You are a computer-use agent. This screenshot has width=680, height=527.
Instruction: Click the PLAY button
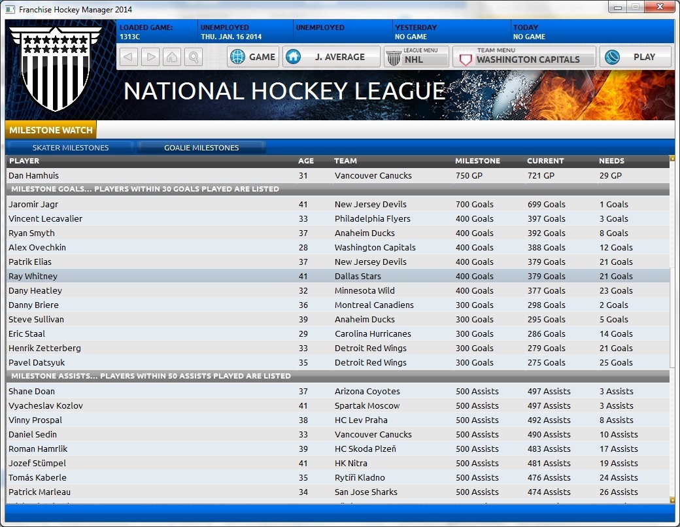tap(636, 57)
